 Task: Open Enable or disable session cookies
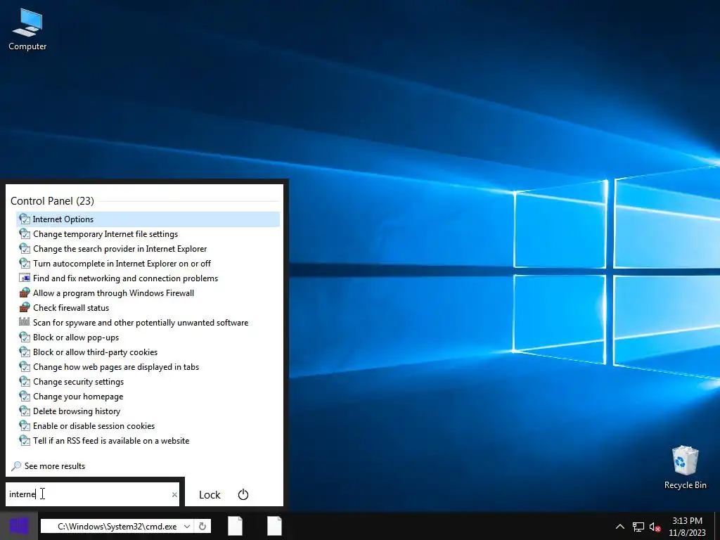pos(148,425)
